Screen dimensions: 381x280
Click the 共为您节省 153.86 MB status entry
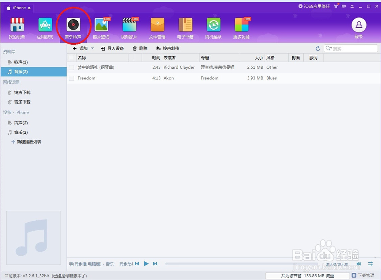[307, 276]
